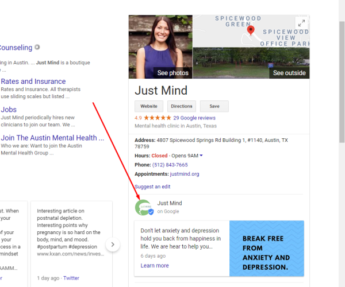345x287 pixels.
Task: Get Directions to Just Mind
Action: tap(182, 106)
